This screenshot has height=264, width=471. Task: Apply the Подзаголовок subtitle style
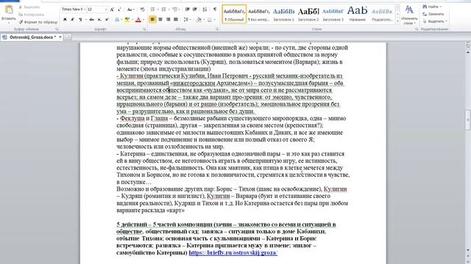point(382,14)
